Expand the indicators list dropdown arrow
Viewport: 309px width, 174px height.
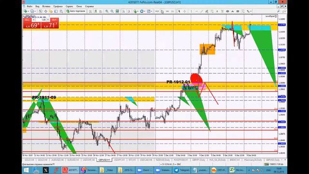coord(138,12)
